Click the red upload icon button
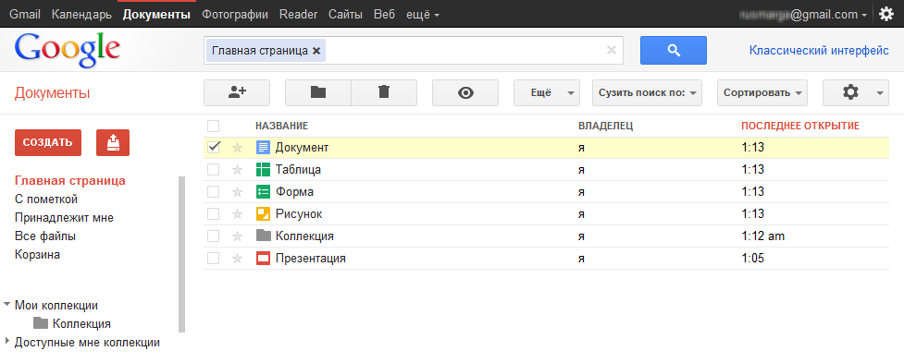Image resolution: width=904 pixels, height=363 pixels. (113, 142)
